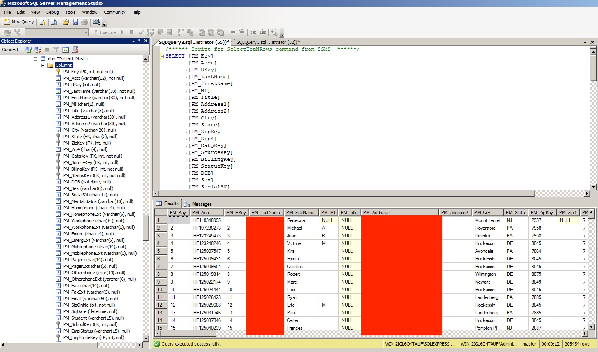
Task: Toggle Include Client Statistics
Action: (x=190, y=32)
